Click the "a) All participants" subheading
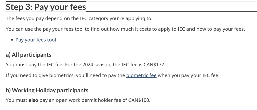257x110 pixels. pyautogui.click(x=28, y=55)
